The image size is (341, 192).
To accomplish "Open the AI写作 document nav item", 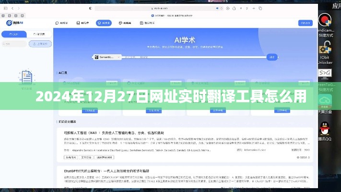I will point(82,23).
